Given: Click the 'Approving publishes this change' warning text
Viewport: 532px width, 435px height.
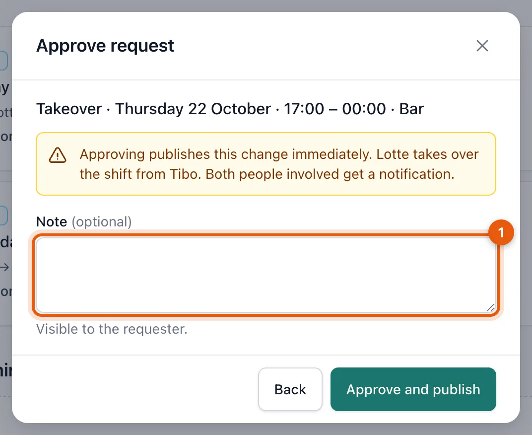Looking at the screenshot, I should [279, 164].
